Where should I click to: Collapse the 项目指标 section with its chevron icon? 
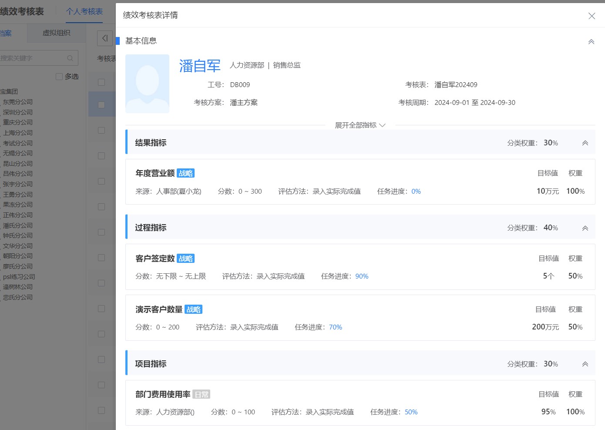(x=585, y=363)
